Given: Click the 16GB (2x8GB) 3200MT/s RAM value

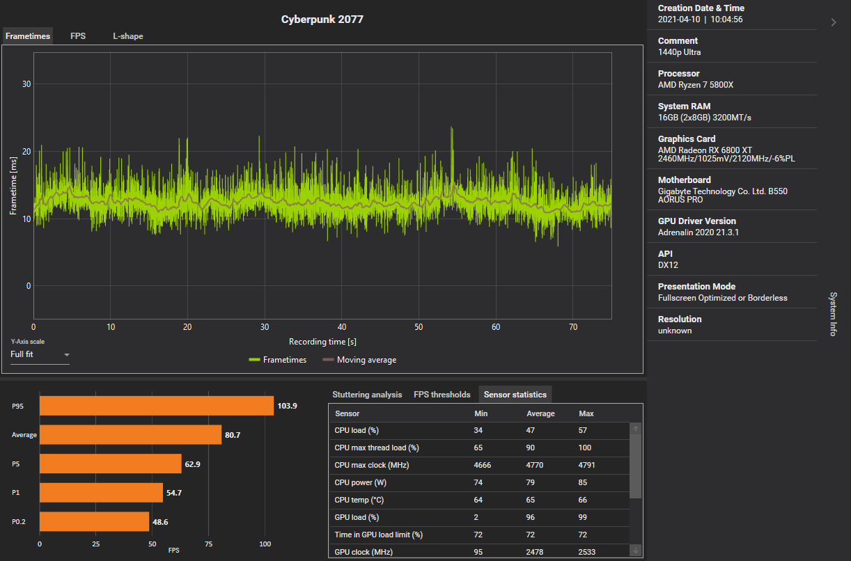Looking at the screenshot, I should pyautogui.click(x=705, y=118).
